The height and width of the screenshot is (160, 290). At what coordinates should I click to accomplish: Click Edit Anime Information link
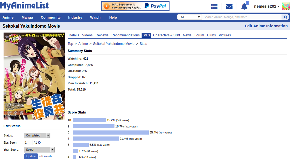coord(266,26)
